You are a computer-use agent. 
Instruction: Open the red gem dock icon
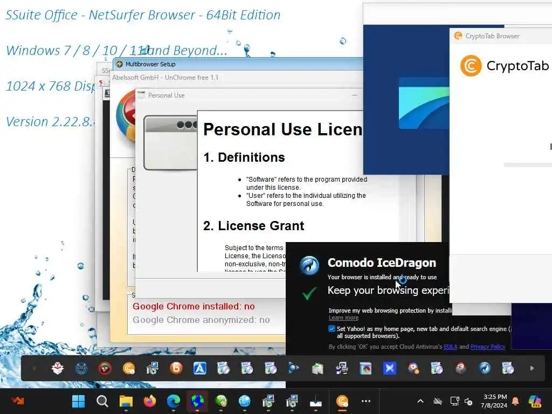tap(460, 368)
